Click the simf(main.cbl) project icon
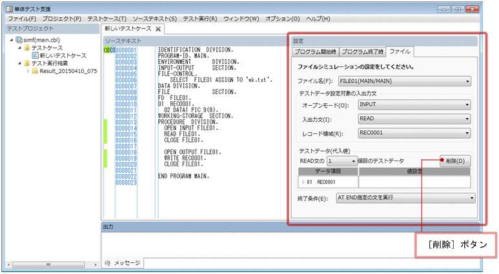Viewport: 499px width, 274px height. click(19, 40)
